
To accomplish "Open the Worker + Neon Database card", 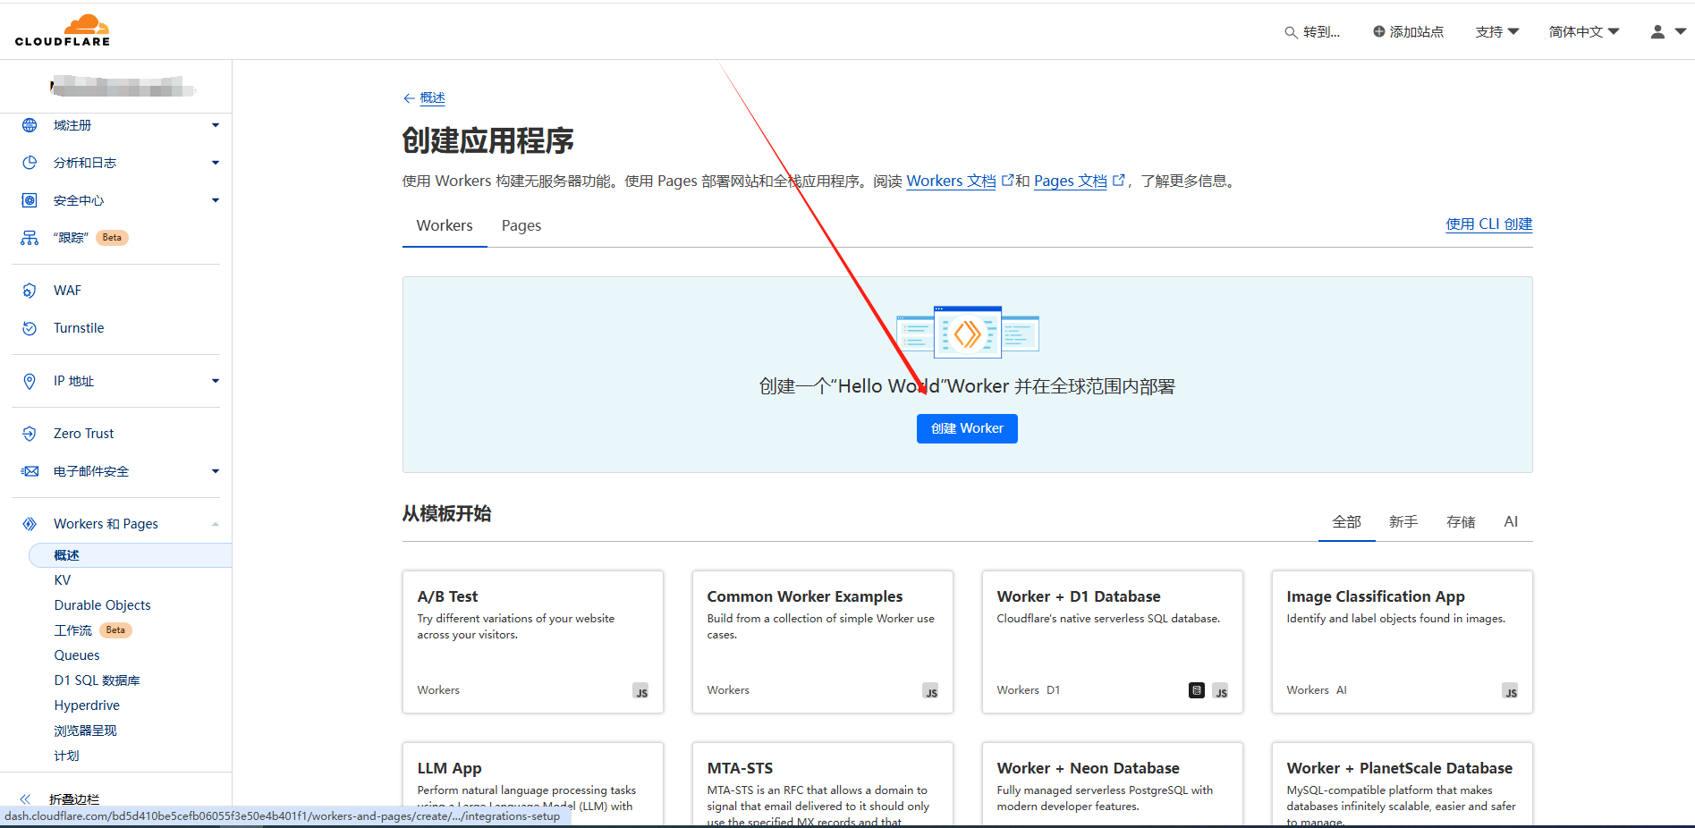I will (x=1113, y=784).
